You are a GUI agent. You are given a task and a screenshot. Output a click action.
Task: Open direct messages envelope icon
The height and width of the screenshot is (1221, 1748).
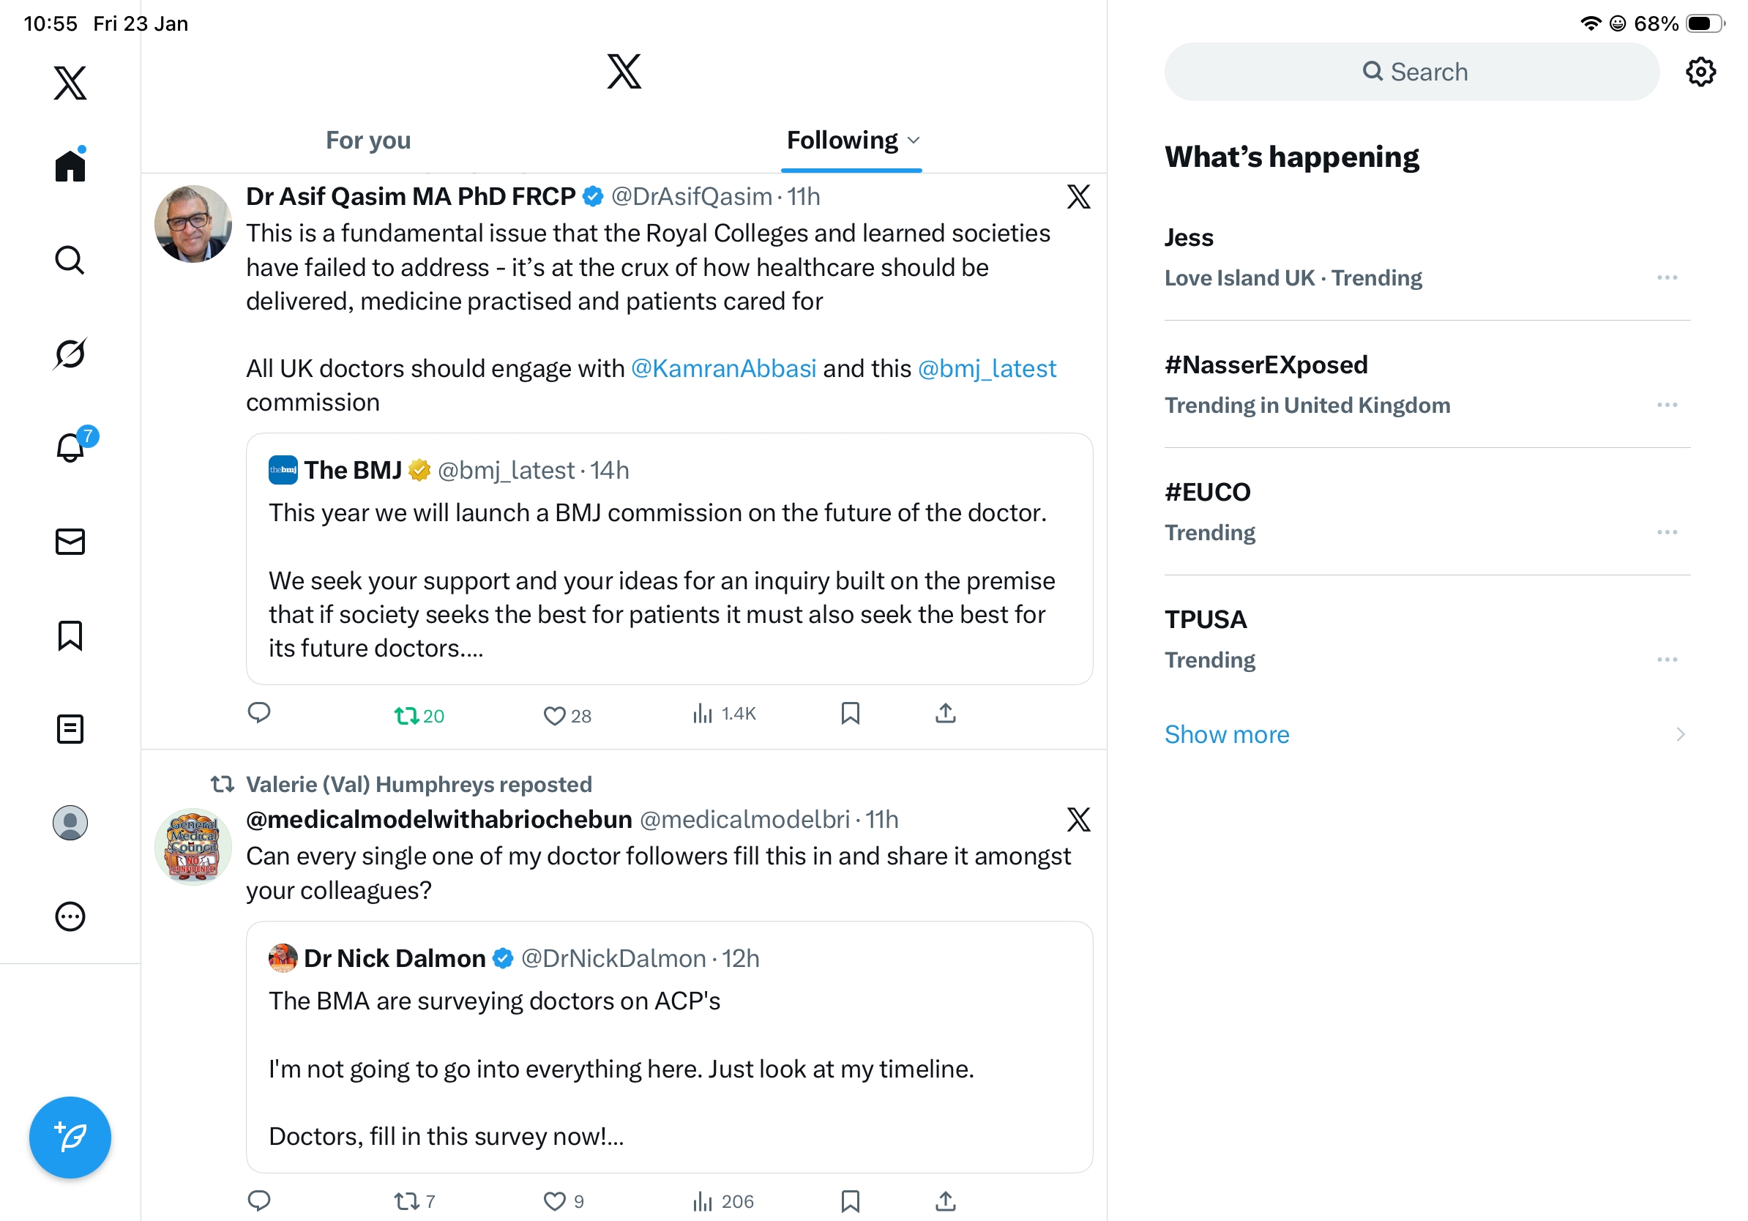click(x=70, y=542)
